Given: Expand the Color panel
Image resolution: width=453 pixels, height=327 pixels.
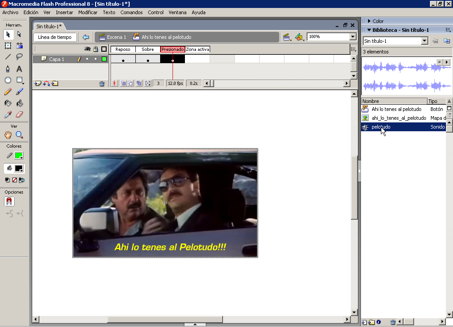Looking at the screenshot, I should pyautogui.click(x=369, y=21).
